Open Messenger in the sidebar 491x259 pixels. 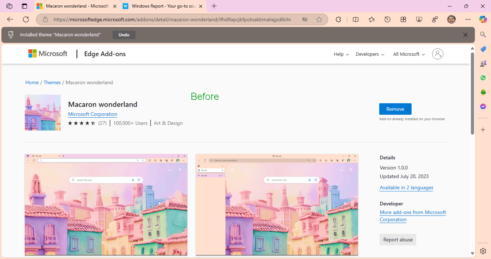pos(483,107)
